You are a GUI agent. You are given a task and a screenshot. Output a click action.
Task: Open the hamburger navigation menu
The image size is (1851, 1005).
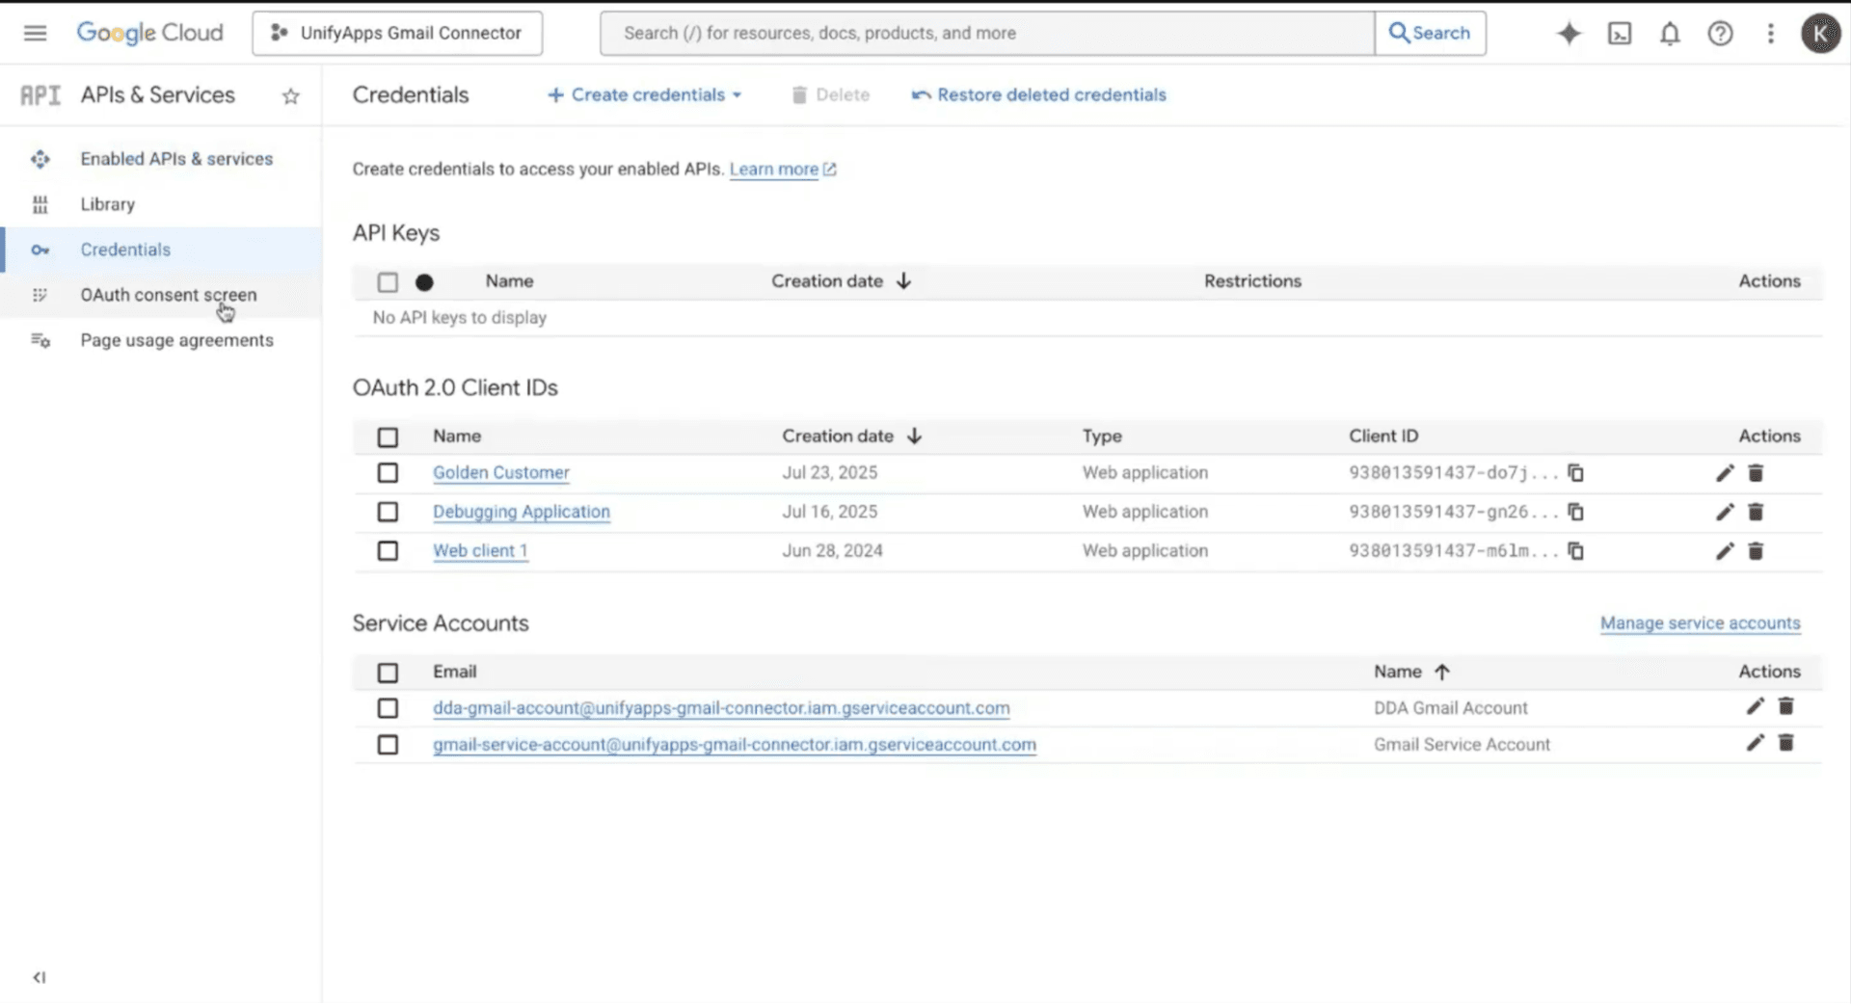(x=35, y=33)
